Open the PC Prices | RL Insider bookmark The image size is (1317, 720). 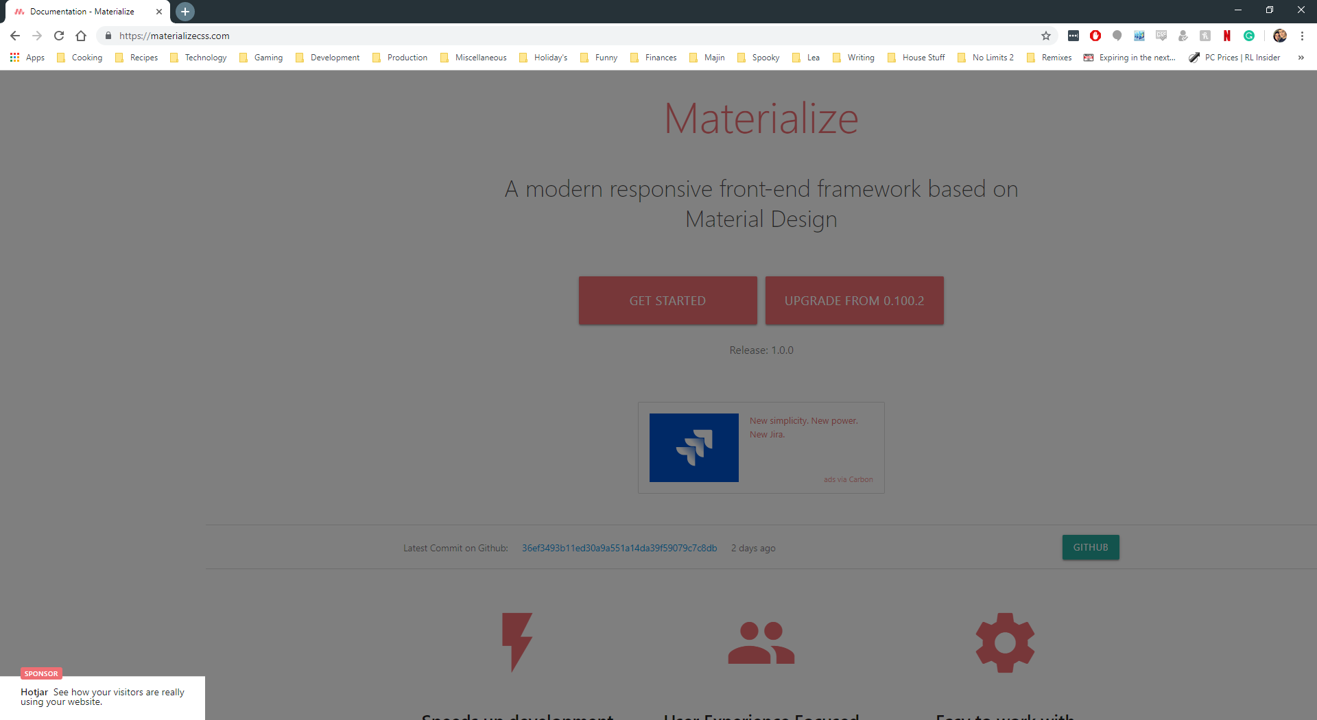tap(1235, 58)
